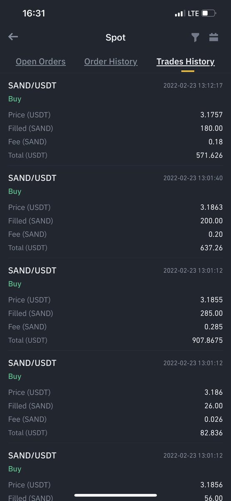Open the SAND/USDT trade at 13:12:17
231x501 pixels.
coord(115,120)
